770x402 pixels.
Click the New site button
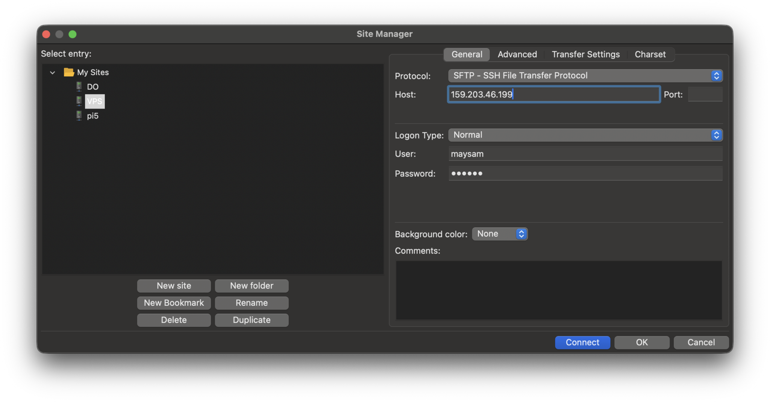point(174,286)
